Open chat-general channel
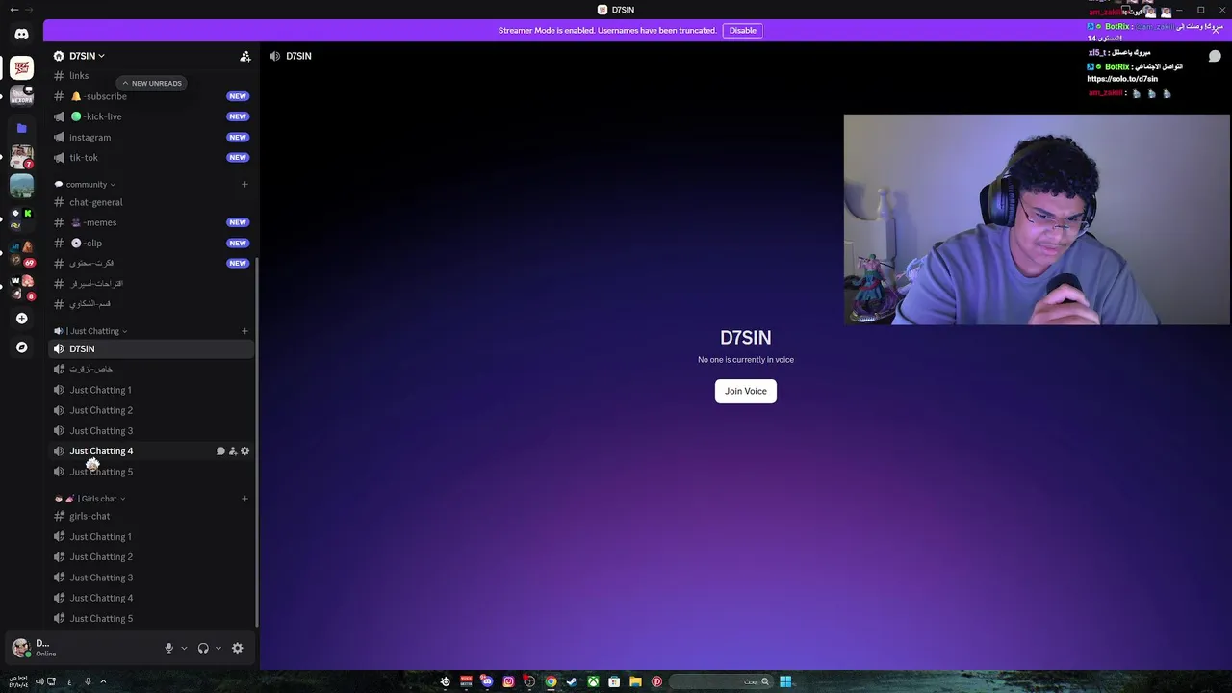1232x693 pixels. tap(151, 202)
